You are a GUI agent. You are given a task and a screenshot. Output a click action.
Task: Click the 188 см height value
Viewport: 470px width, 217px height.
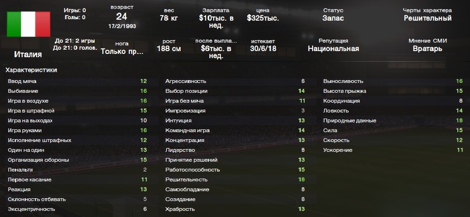169,49
